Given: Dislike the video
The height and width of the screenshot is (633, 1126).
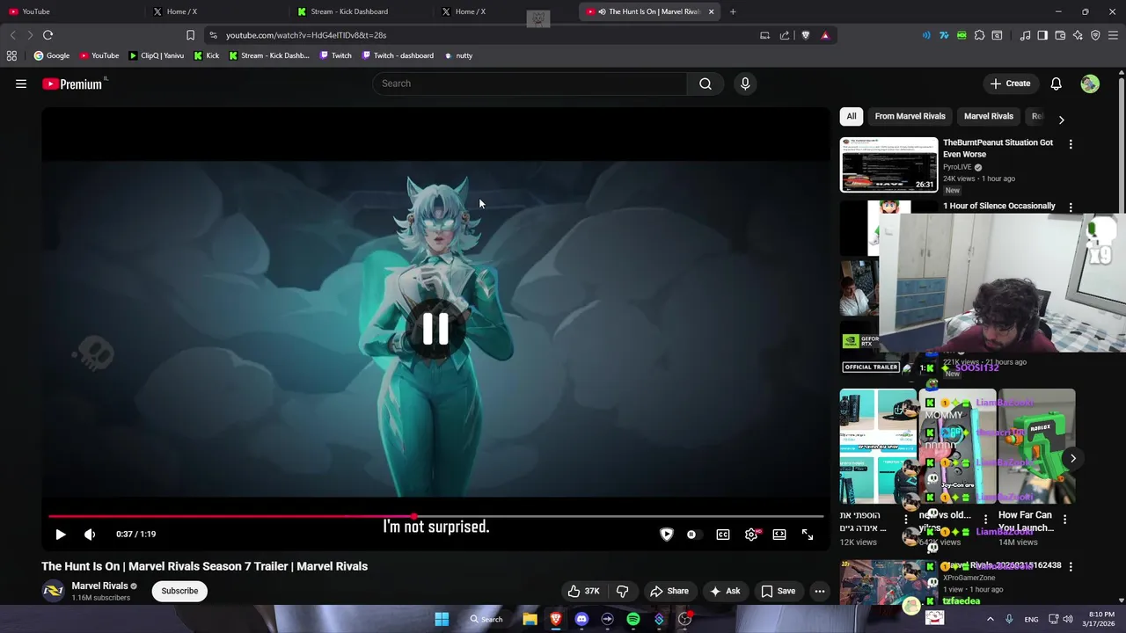Looking at the screenshot, I should 622,591.
